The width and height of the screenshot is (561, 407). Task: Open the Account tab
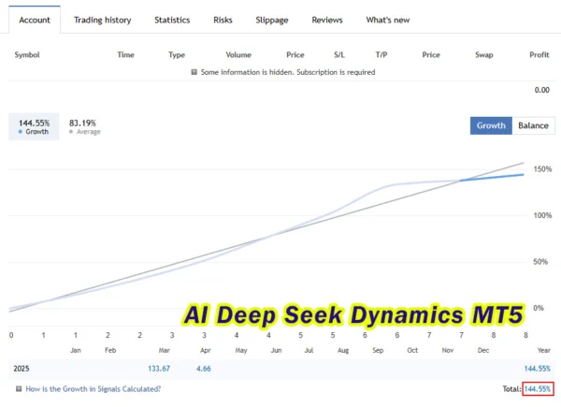click(x=35, y=20)
